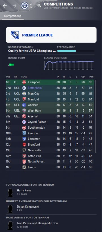The width and height of the screenshot is (102, 232).
Task: Click the league table scrollbar
Action: point(95,117)
